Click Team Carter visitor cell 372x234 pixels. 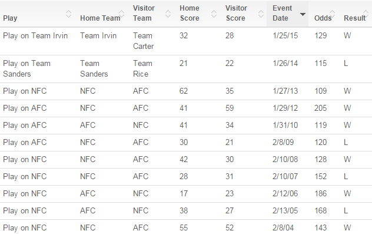click(143, 41)
